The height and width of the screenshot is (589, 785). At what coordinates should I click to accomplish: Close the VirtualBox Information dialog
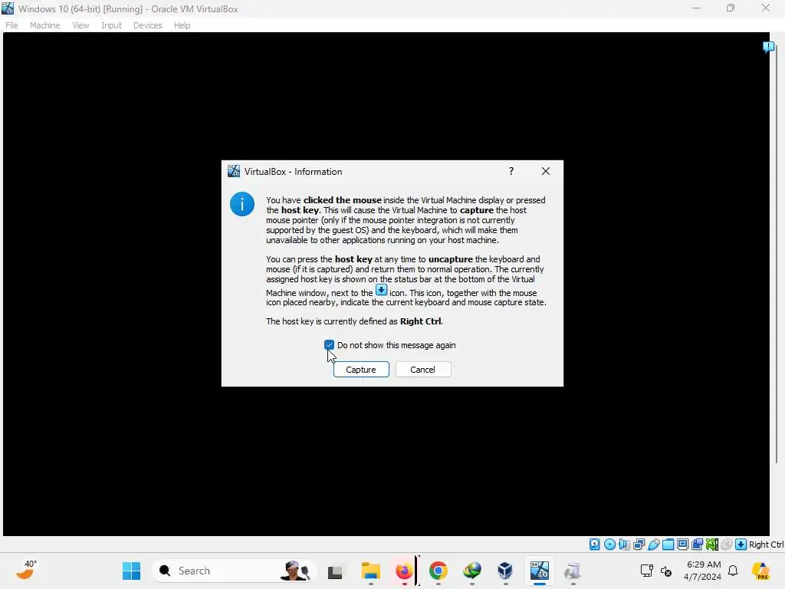546,171
